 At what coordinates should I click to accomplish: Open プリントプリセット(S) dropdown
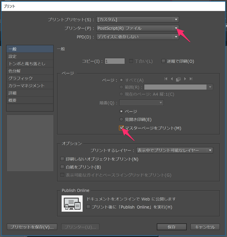click(x=138, y=20)
